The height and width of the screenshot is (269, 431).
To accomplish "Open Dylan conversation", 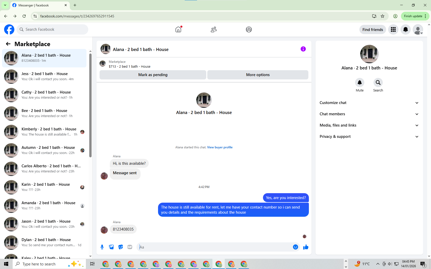I will click(x=44, y=243).
